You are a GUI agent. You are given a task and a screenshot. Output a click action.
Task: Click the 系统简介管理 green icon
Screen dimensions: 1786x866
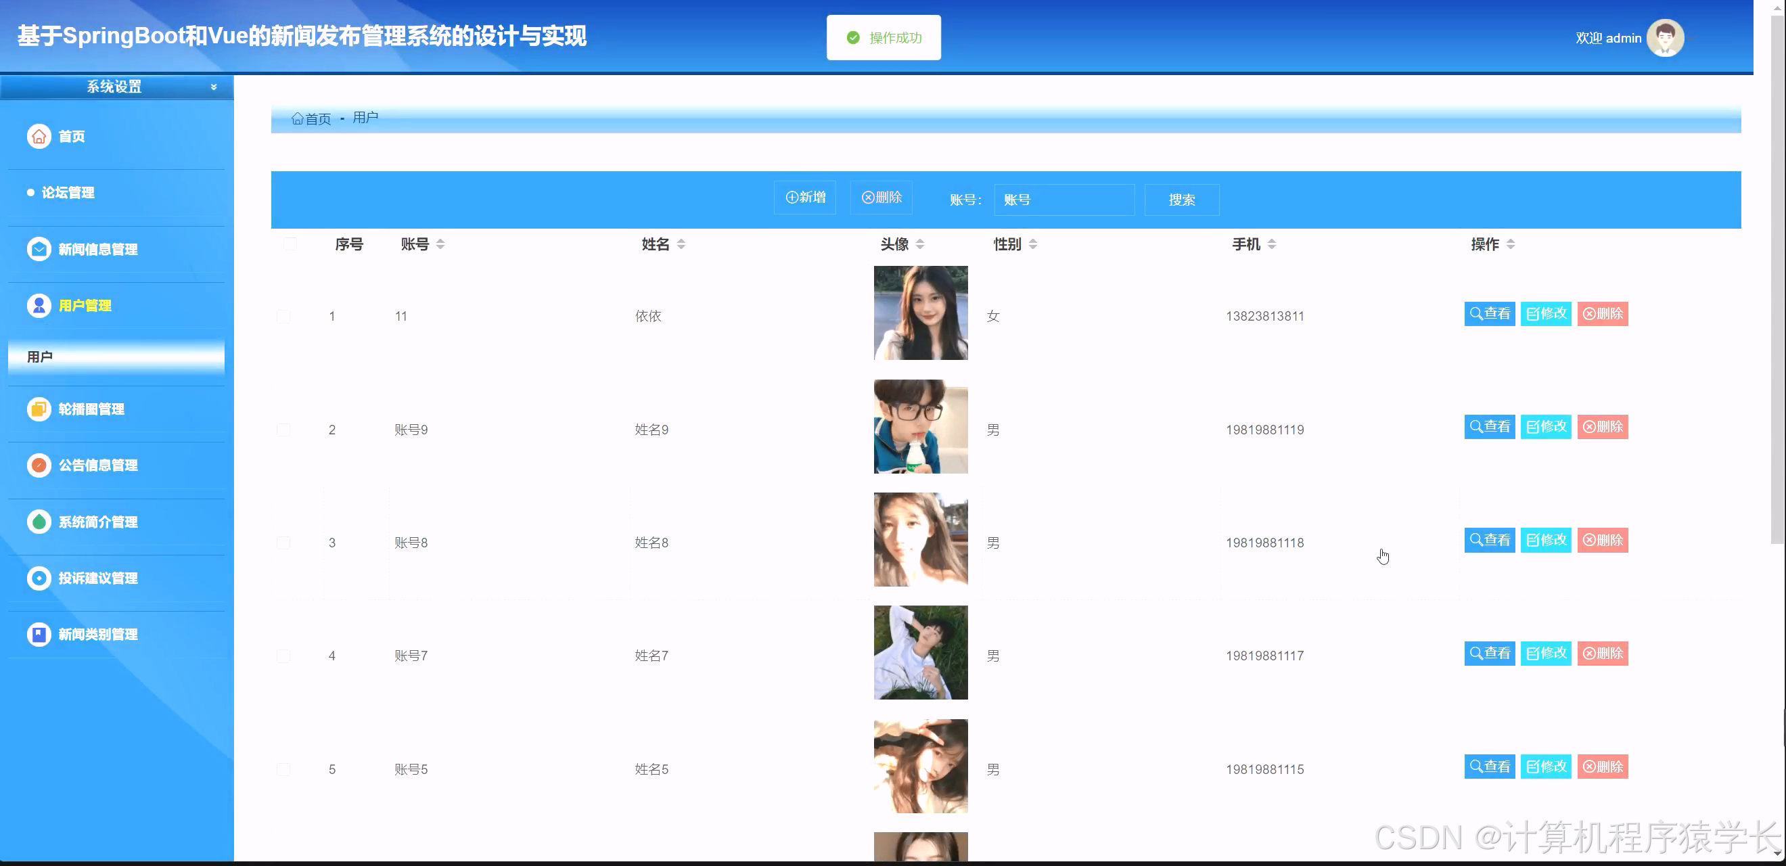tap(39, 522)
